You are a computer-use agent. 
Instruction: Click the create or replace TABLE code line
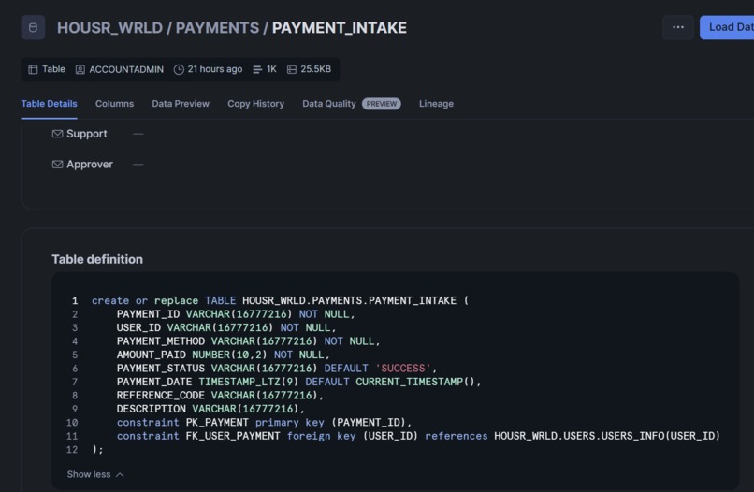pos(281,300)
